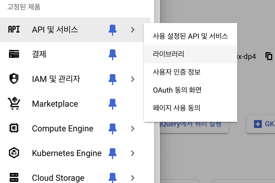Screen dimensions: 275x183
Task: Expand the IAM 및 관리자 submenu chevron
Action: (x=133, y=79)
